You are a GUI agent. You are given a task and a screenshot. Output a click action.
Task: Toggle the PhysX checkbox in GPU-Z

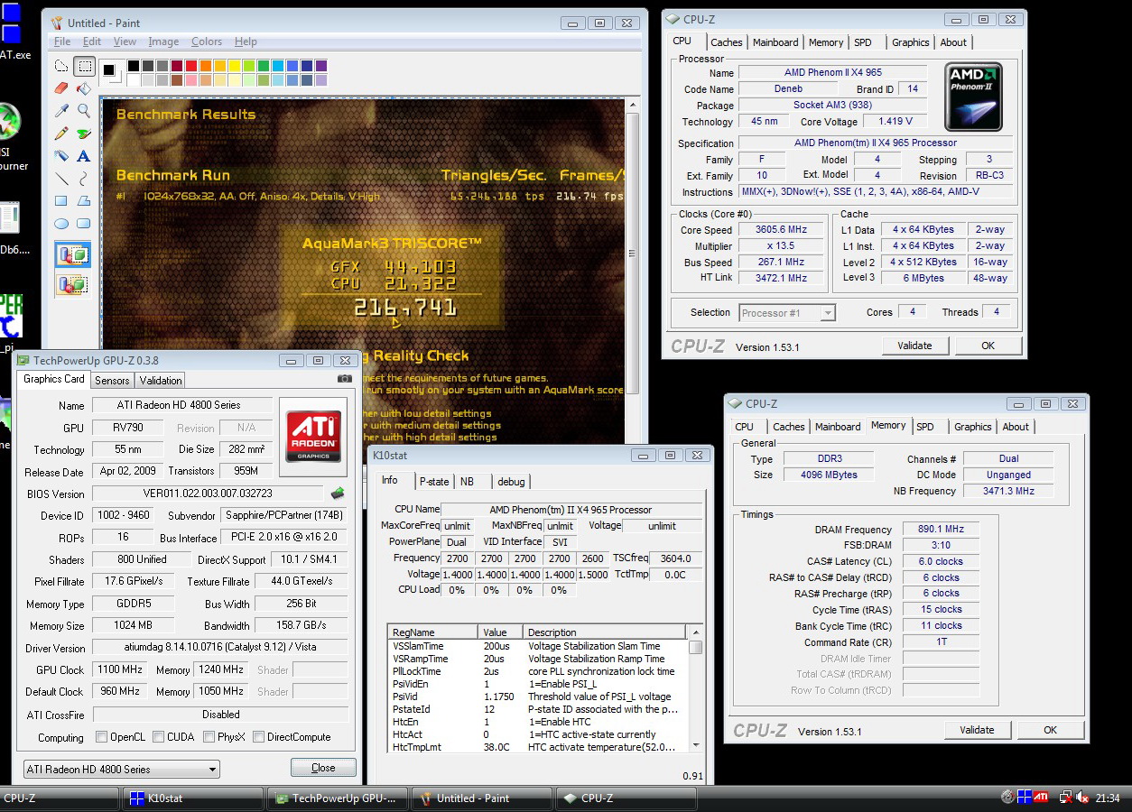click(209, 737)
